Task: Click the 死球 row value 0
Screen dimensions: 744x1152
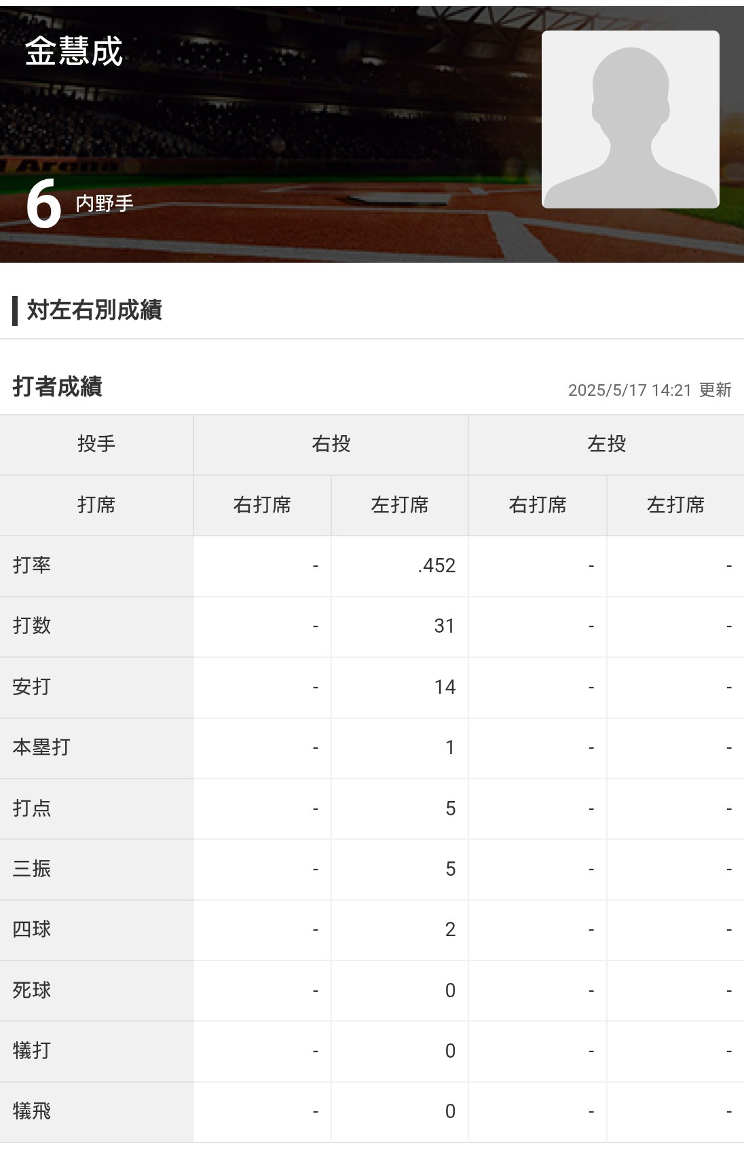Action: 450,990
